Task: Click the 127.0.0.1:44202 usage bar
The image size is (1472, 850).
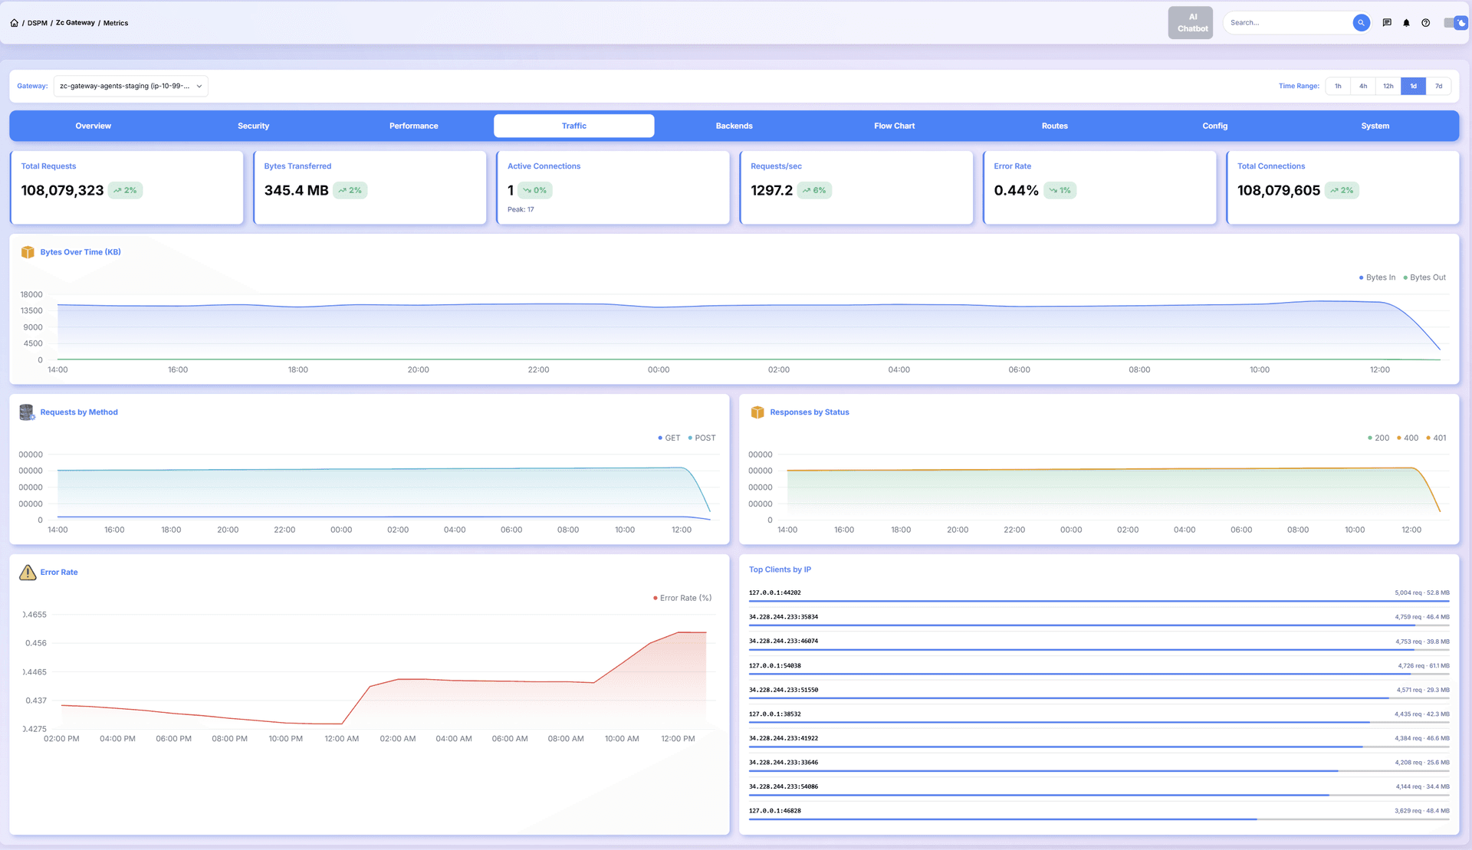Action: (1099, 601)
